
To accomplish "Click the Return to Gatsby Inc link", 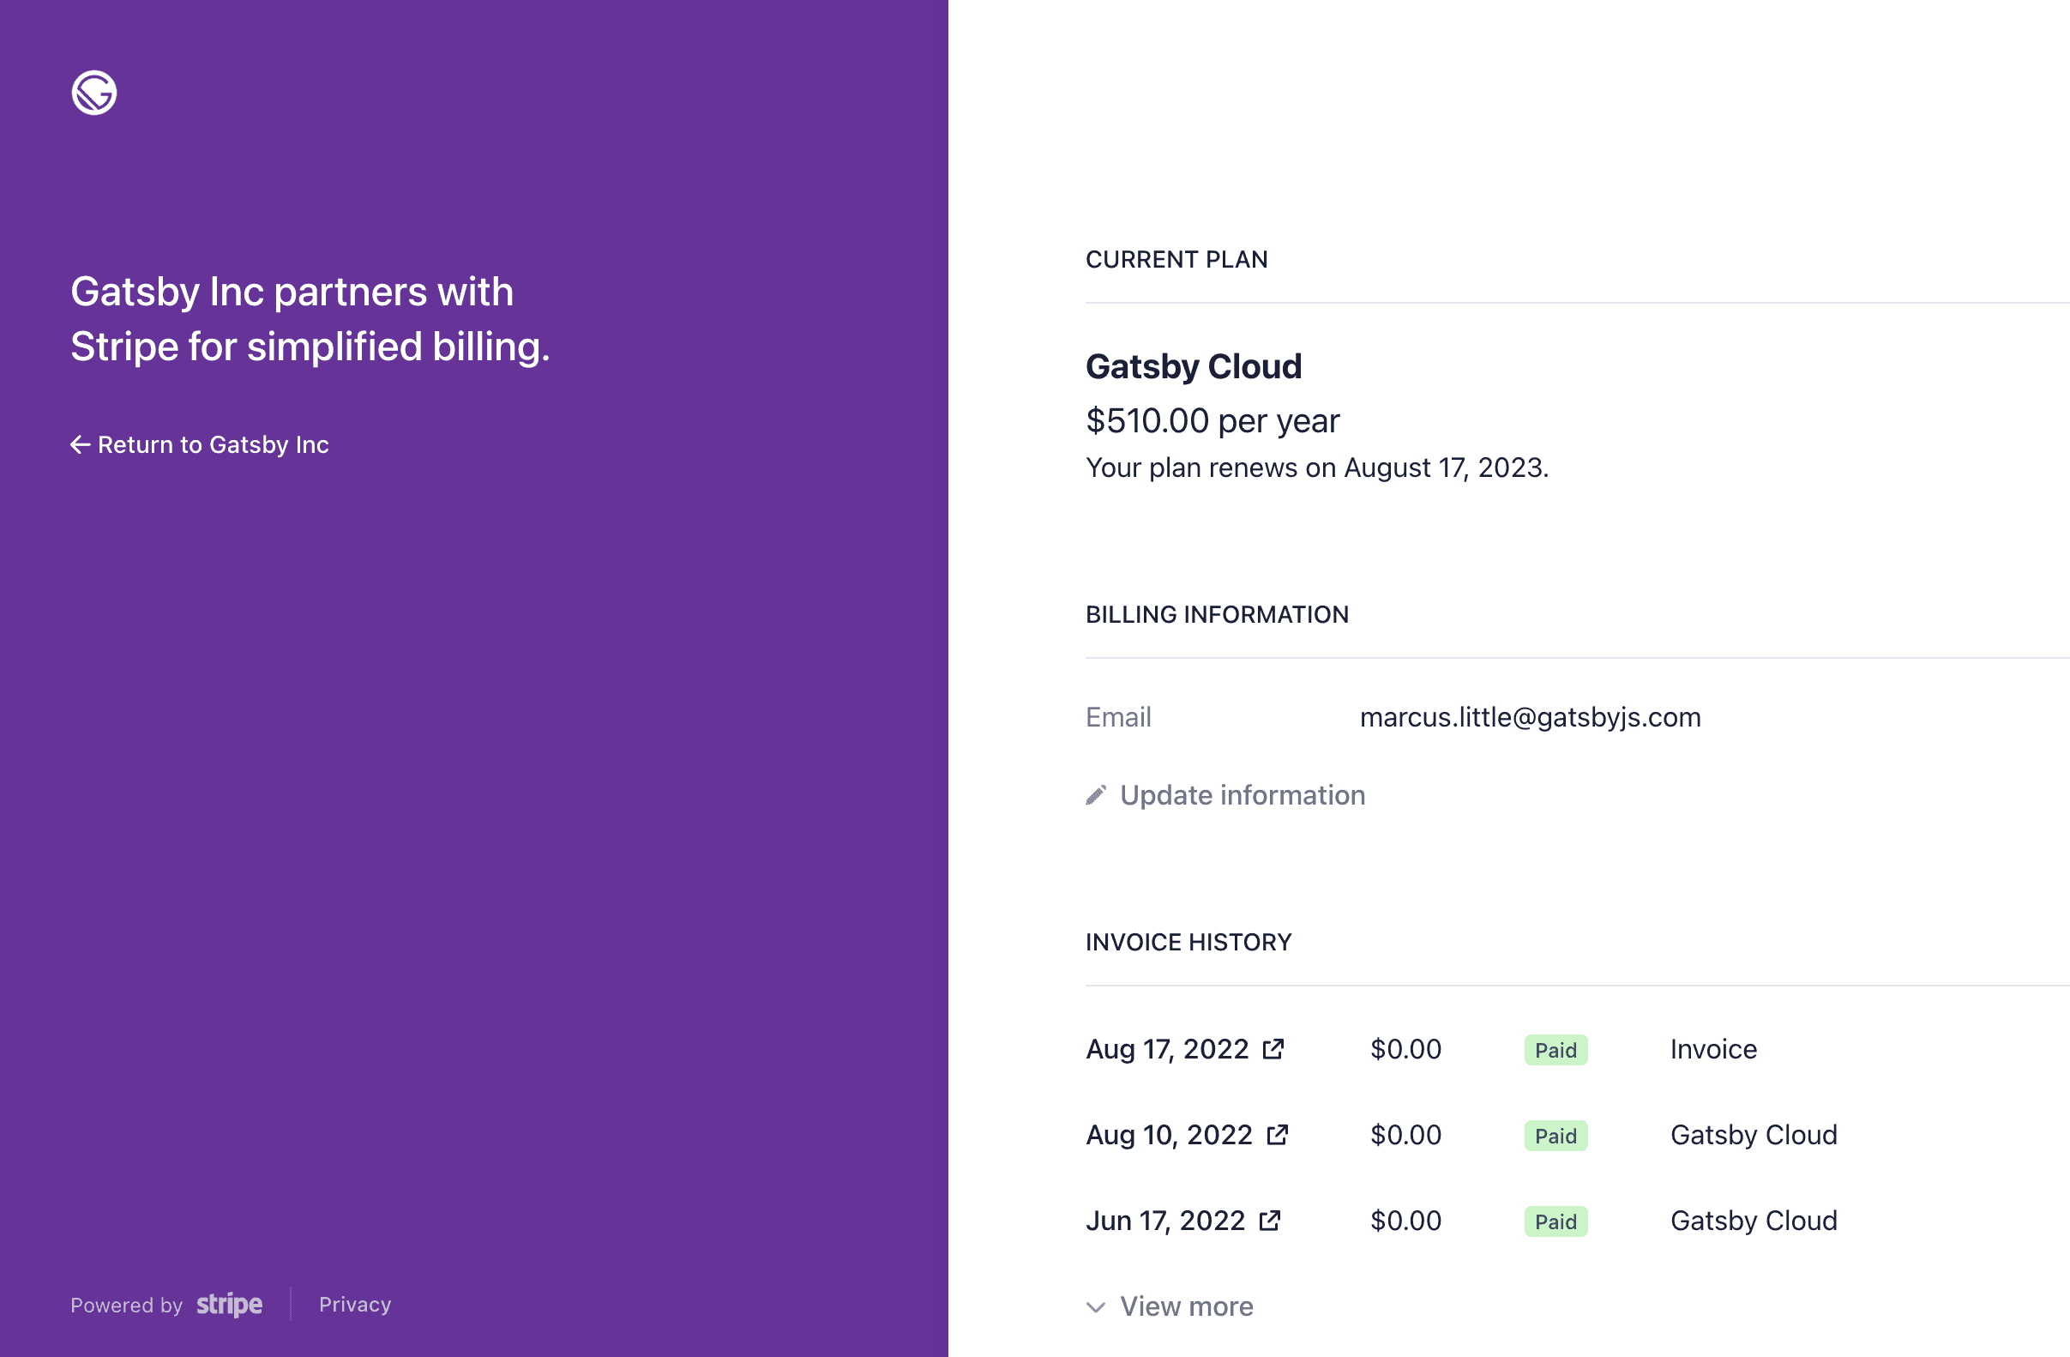I will 200,444.
